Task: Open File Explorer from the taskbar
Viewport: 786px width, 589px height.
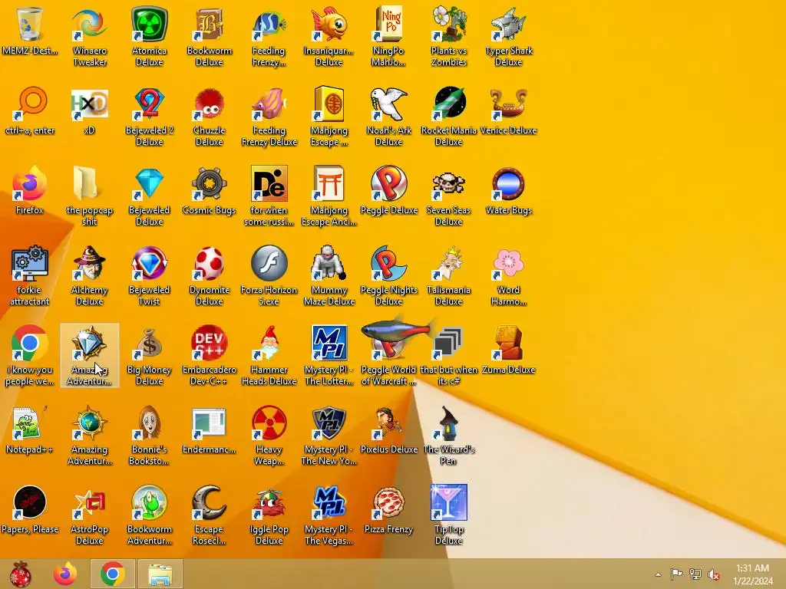Action: (x=160, y=574)
